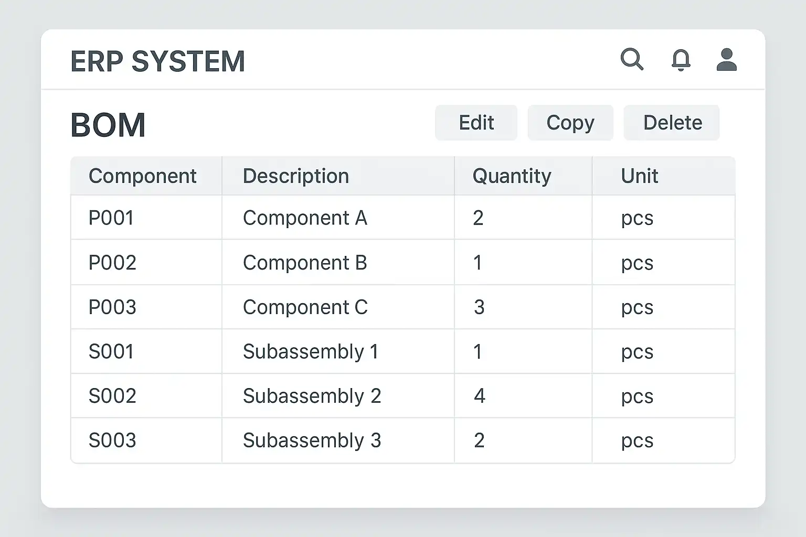The image size is (806, 537).
Task: Click the Component column header
Action: pos(142,176)
